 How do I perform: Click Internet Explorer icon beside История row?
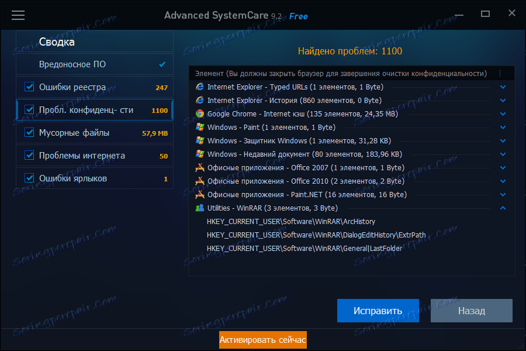(x=200, y=101)
